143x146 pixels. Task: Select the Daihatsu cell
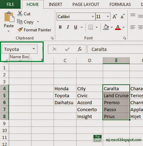coord(65,102)
